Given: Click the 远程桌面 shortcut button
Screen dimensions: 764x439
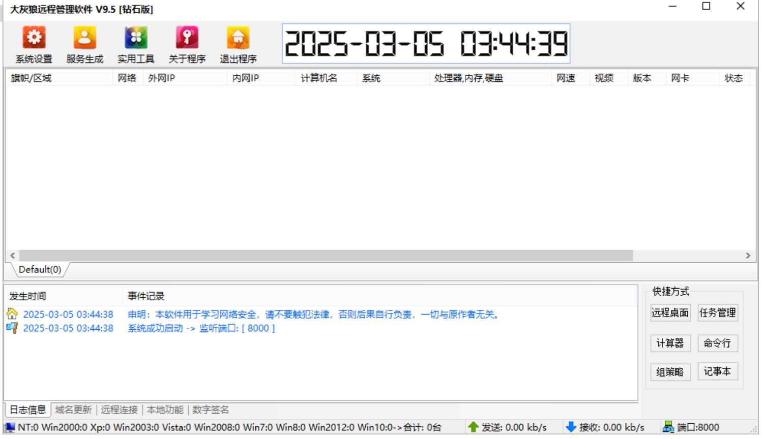Looking at the screenshot, I should coord(670,313).
